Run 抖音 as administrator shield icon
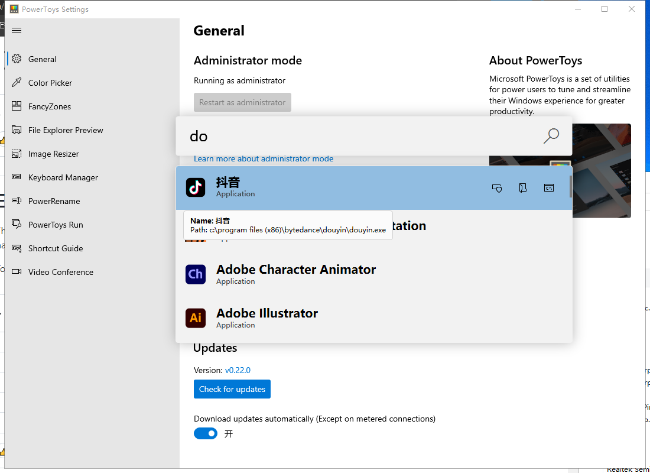Image resolution: width=650 pixels, height=473 pixels. coord(496,188)
